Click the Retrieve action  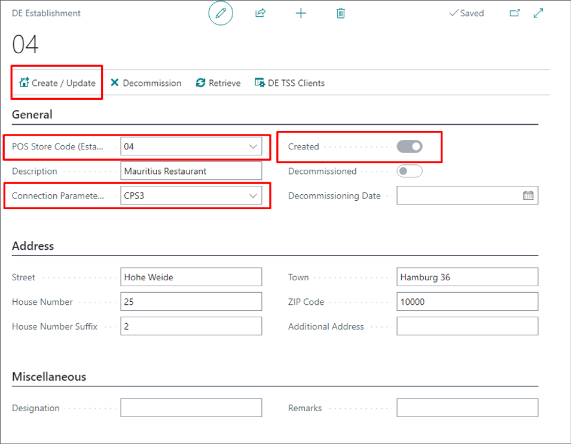click(218, 83)
